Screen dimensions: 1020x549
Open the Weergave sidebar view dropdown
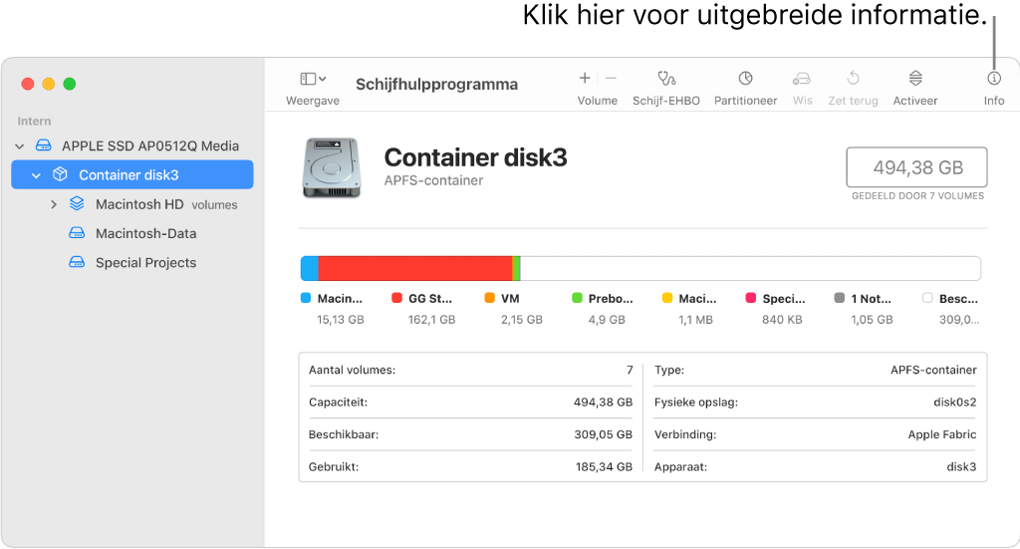313,79
